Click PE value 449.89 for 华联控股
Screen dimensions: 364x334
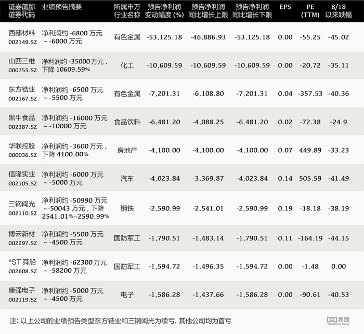[310, 150]
